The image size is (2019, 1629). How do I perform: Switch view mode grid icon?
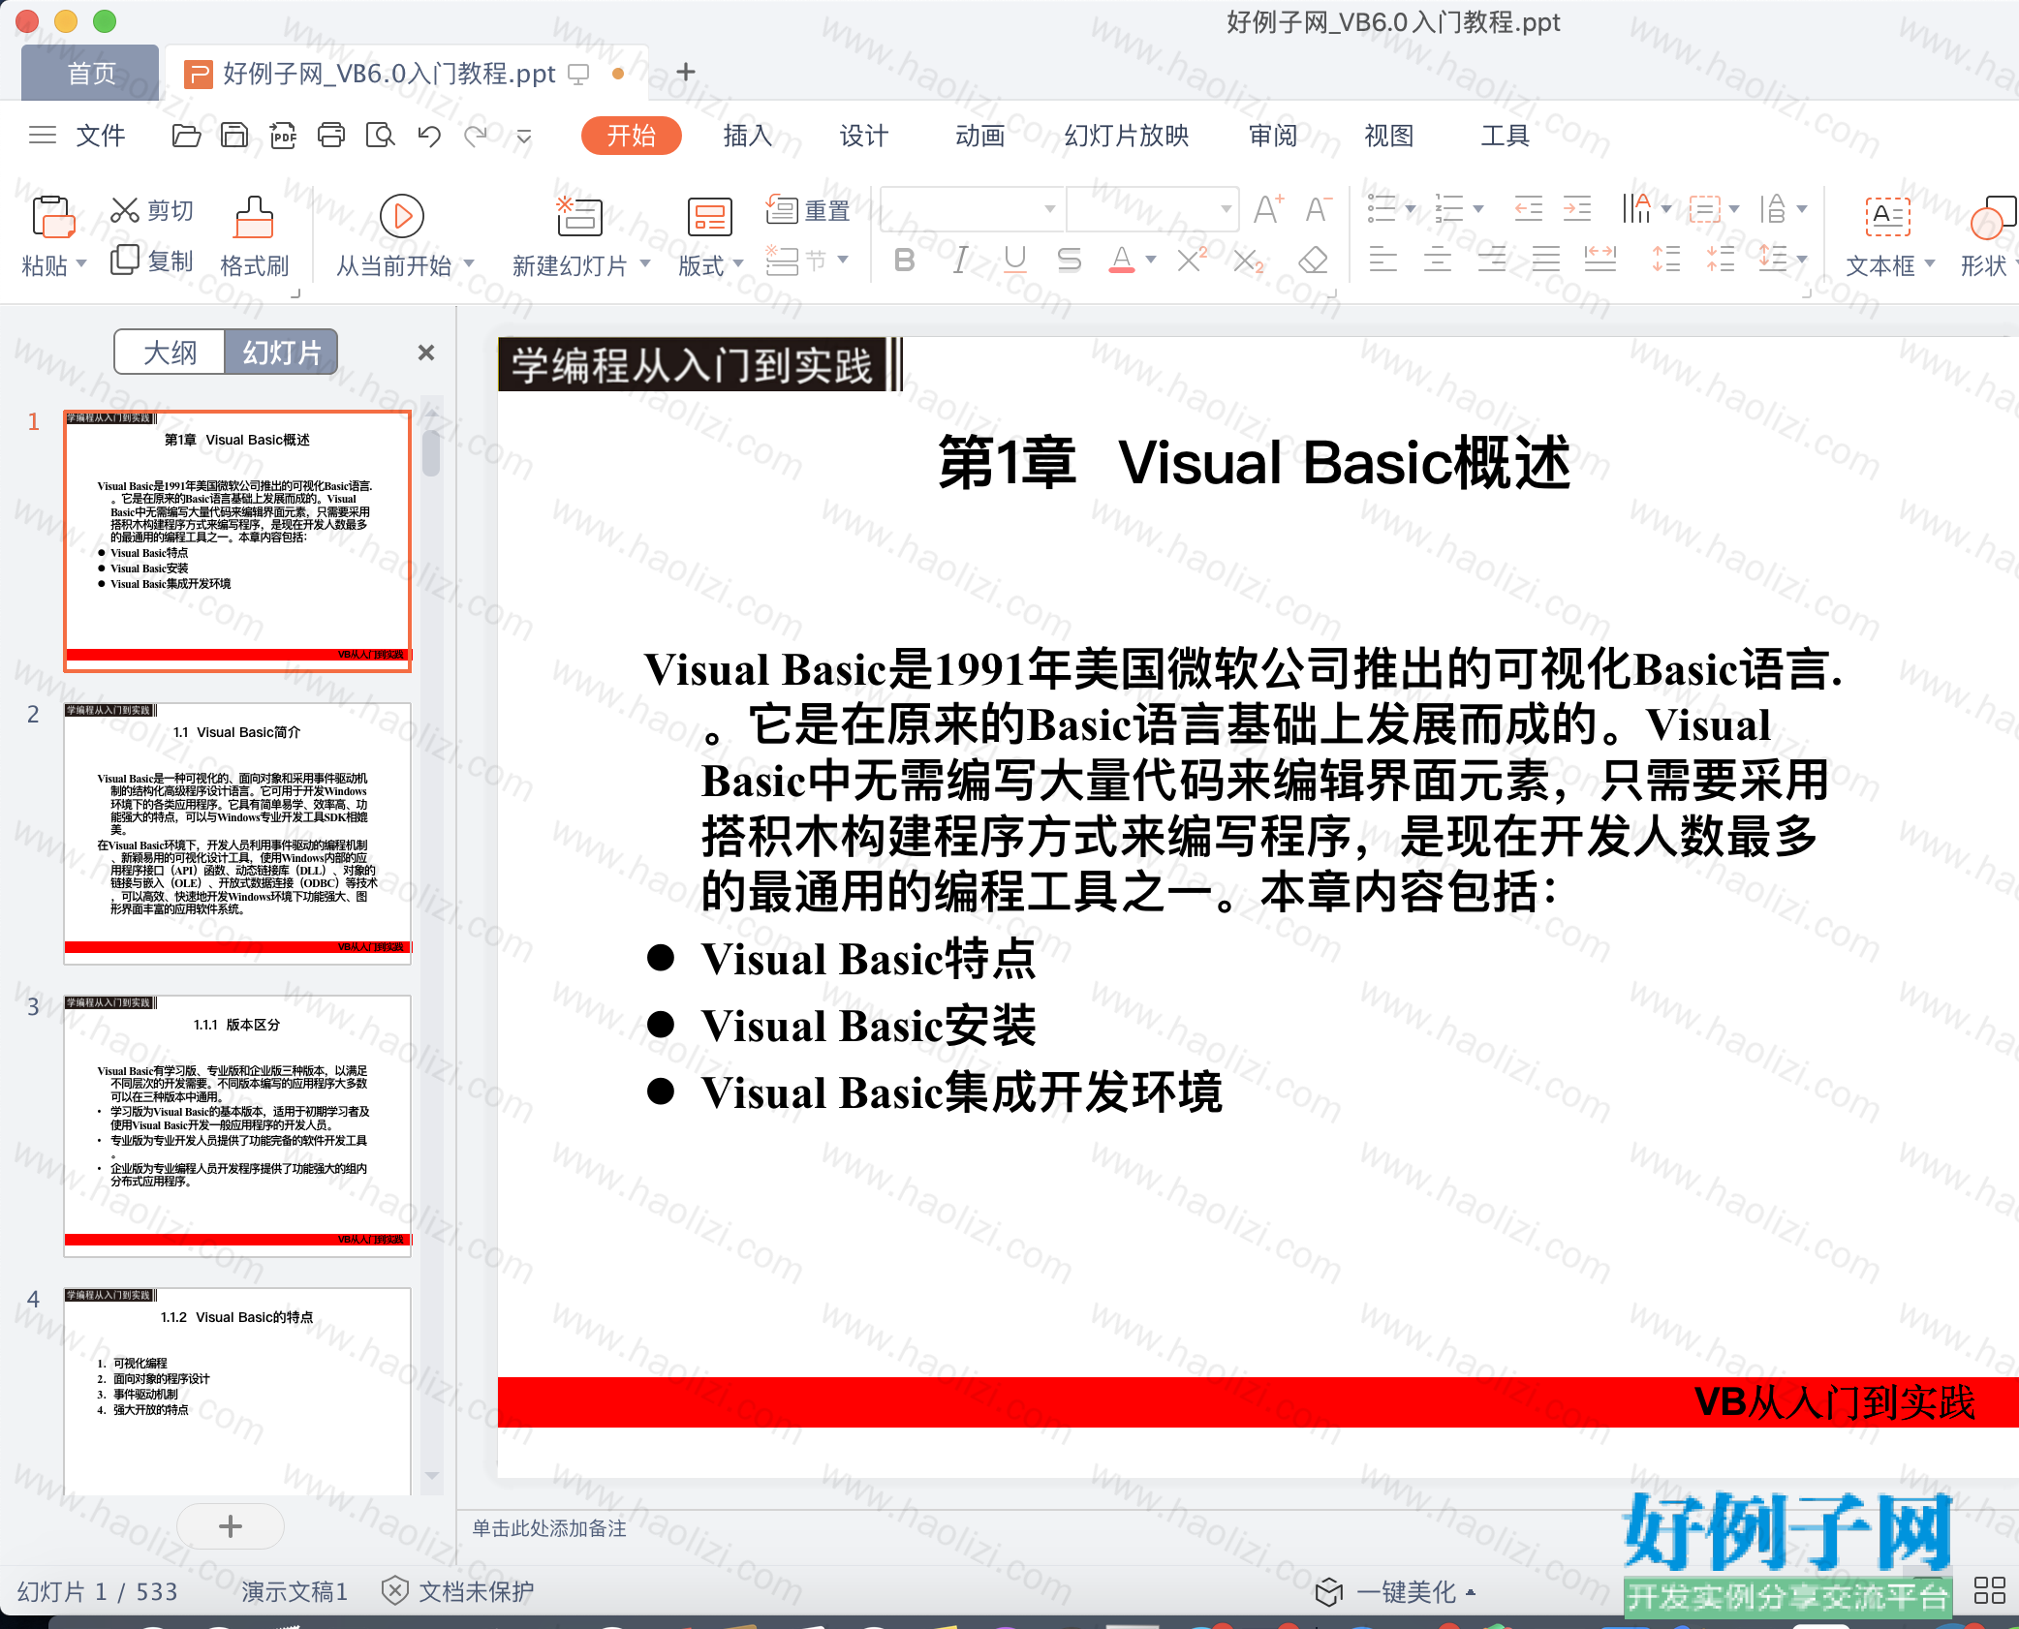click(x=1990, y=1590)
